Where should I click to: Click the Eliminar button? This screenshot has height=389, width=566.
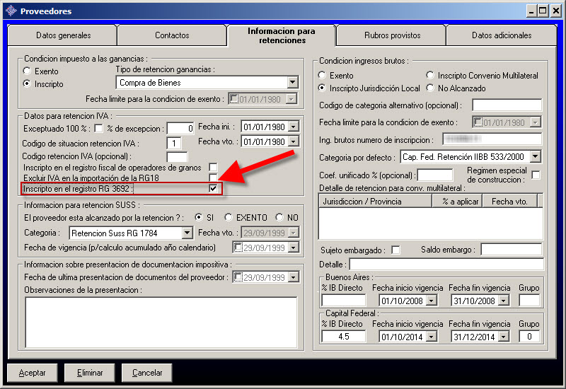pos(90,373)
